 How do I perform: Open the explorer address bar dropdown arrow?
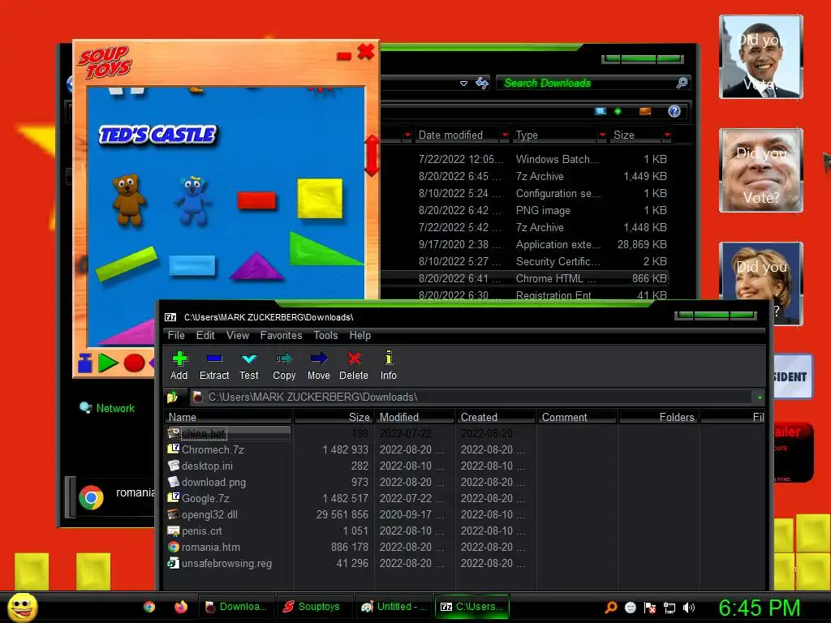[x=463, y=84]
